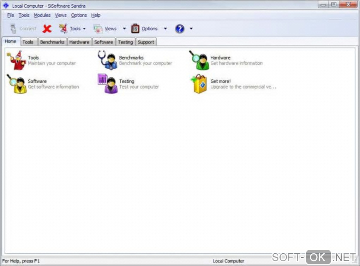The width and height of the screenshot is (360, 266).
Task: Open the Modules menu
Action: [42, 15]
